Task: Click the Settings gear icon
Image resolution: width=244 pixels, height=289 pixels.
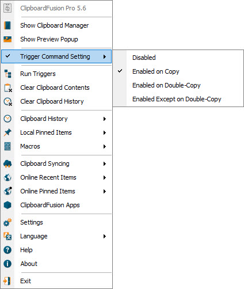Action: [x=7, y=222]
